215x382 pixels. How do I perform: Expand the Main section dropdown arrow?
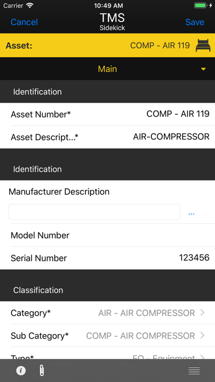(x=203, y=69)
